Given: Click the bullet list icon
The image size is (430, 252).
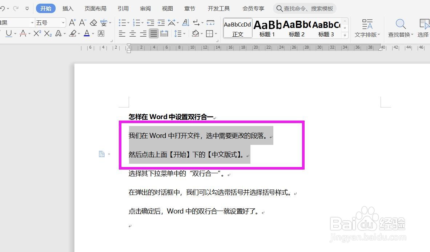Looking at the screenshot, I should (122, 23).
